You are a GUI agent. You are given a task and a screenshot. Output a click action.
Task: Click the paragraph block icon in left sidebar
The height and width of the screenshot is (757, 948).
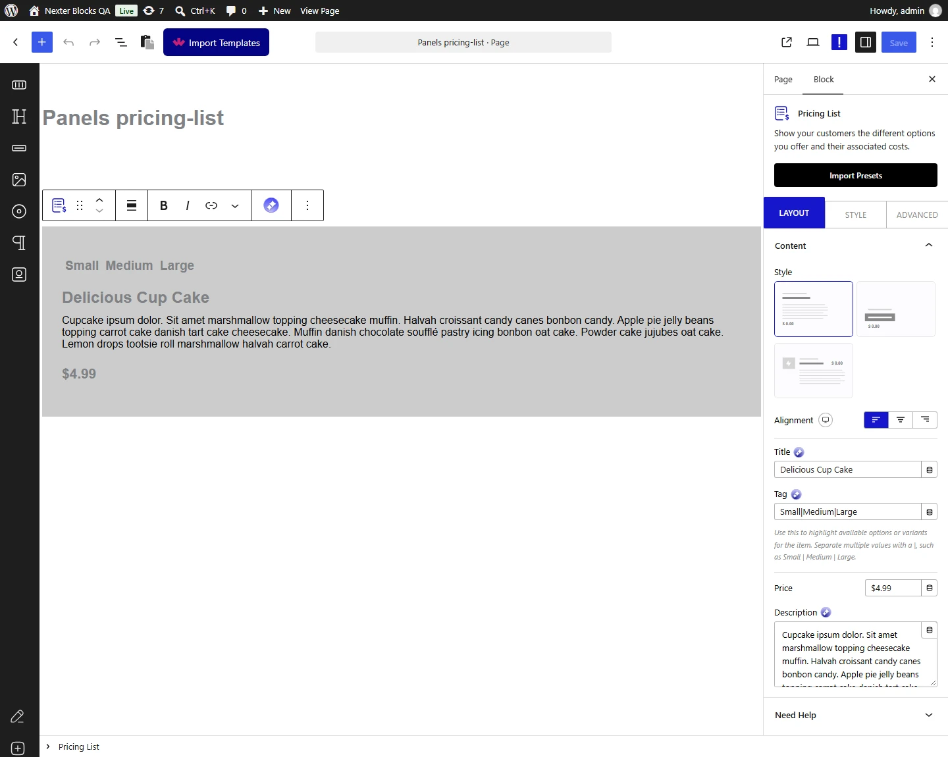pos(19,243)
